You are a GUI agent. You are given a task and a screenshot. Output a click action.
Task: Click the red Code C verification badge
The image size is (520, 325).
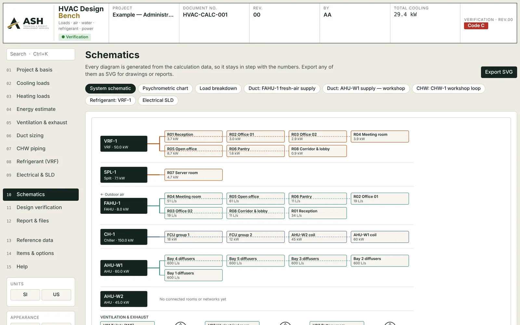coord(476,26)
